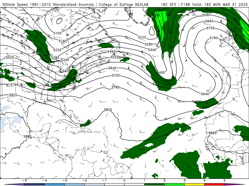Image resolution: width=249 pixels, height=186 pixels.
Task: Click the '-3' color scale tick label
Action: 64,180
